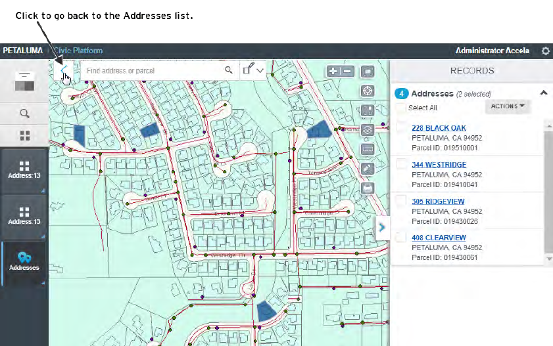Open the 408 CLEARVIEW address link
Viewport: 553px width, 346px height.
click(x=439, y=238)
